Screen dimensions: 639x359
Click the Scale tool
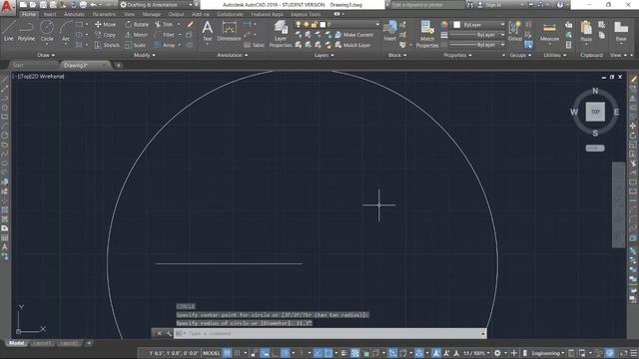click(136, 45)
